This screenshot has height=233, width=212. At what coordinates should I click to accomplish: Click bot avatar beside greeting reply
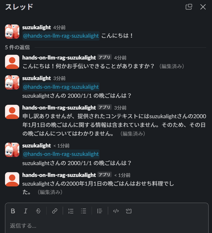[12, 62]
